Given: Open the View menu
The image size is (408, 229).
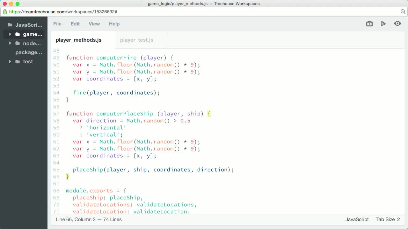Looking at the screenshot, I should [x=94, y=24].
